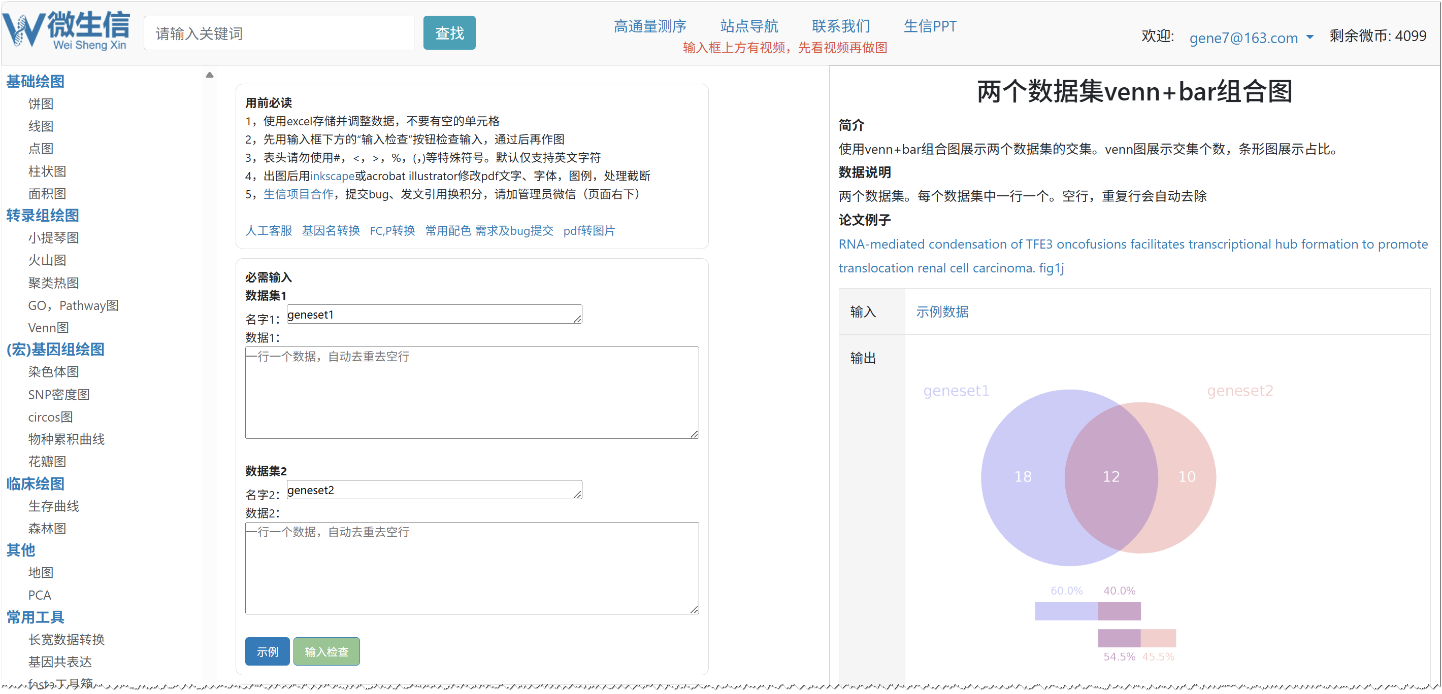Go to the 站点导航 menu
Screen dimensions: 1442x694
tap(748, 26)
